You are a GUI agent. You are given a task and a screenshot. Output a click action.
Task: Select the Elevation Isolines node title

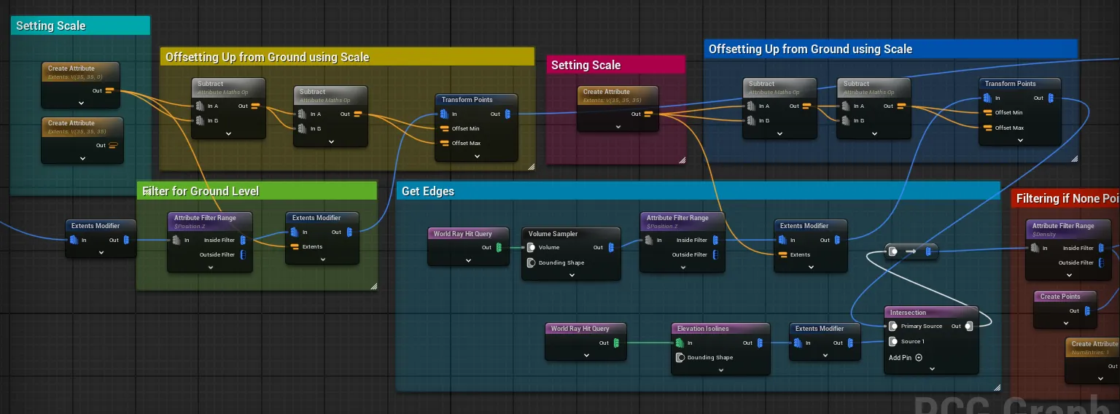pyautogui.click(x=703, y=329)
